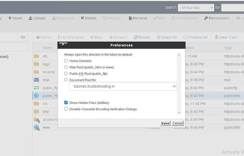244x156 pixels.
Task: Click the etc folder icon
Action: click(x=36, y=56)
